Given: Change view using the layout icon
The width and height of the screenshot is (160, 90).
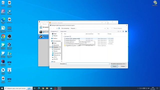Looking at the screenshot, I should pyautogui.click(x=118, y=31).
